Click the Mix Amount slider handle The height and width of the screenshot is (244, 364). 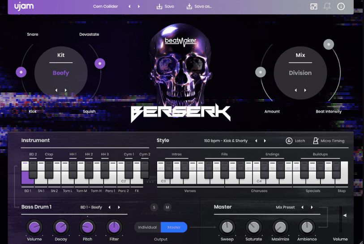click(261, 72)
